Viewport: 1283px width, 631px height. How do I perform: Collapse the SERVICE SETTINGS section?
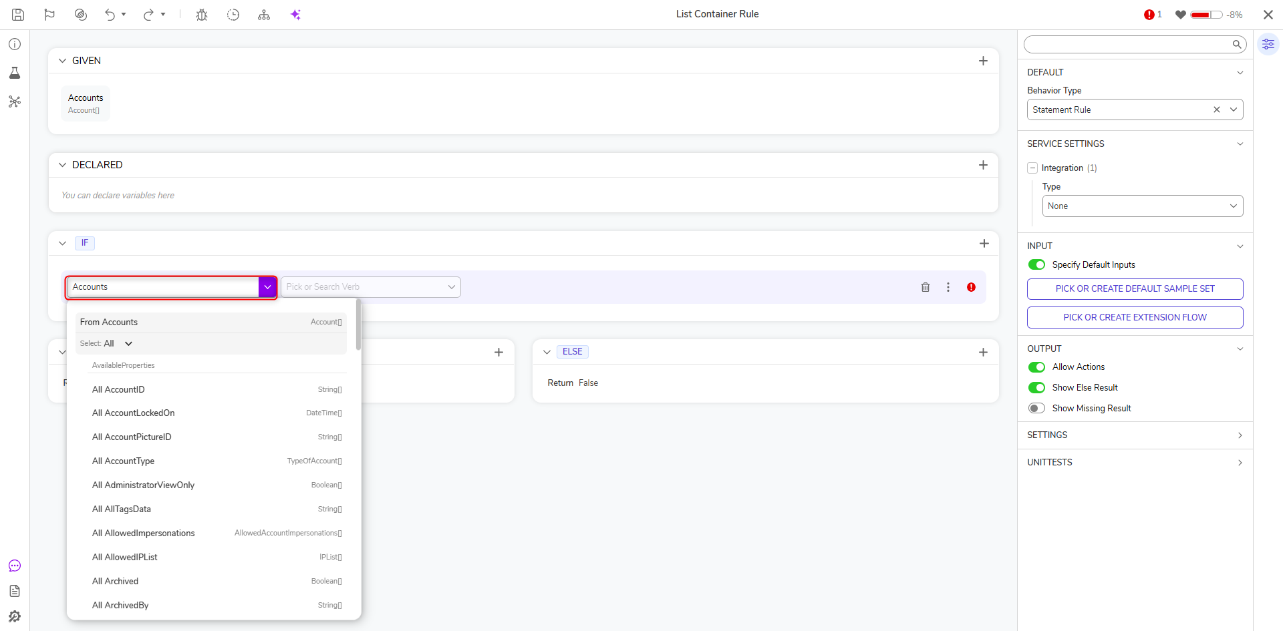point(1240,144)
